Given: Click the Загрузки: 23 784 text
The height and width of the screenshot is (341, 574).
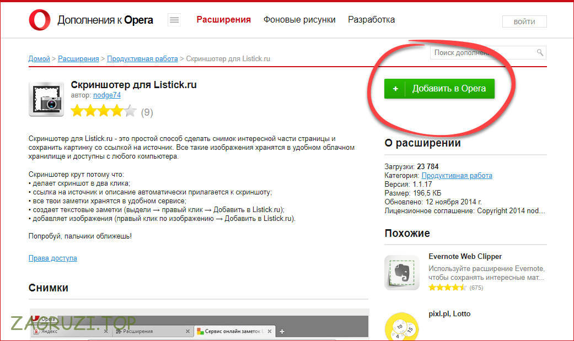Looking at the screenshot, I should (411, 167).
